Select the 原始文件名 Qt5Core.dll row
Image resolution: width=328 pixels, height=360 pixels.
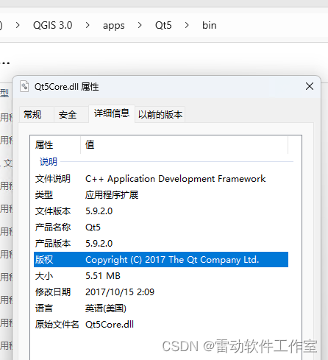click(x=161, y=325)
